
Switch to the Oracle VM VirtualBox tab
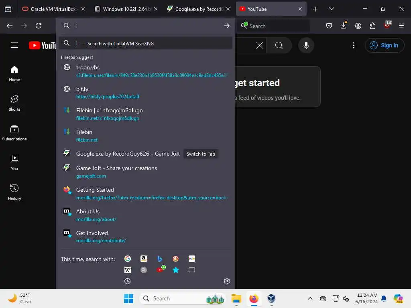tap(54, 9)
